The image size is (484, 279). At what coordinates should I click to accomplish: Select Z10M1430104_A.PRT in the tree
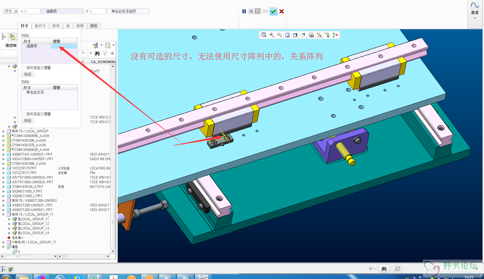[x=27, y=187]
